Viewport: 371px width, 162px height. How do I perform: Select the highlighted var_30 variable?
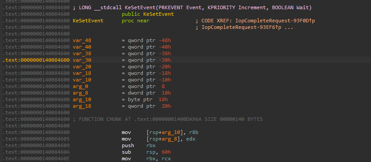click(82, 60)
